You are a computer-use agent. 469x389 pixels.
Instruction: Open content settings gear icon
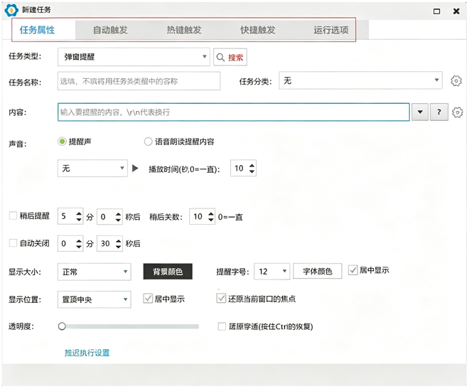tap(457, 112)
